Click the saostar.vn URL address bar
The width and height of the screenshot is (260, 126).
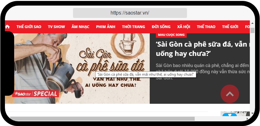(130, 13)
